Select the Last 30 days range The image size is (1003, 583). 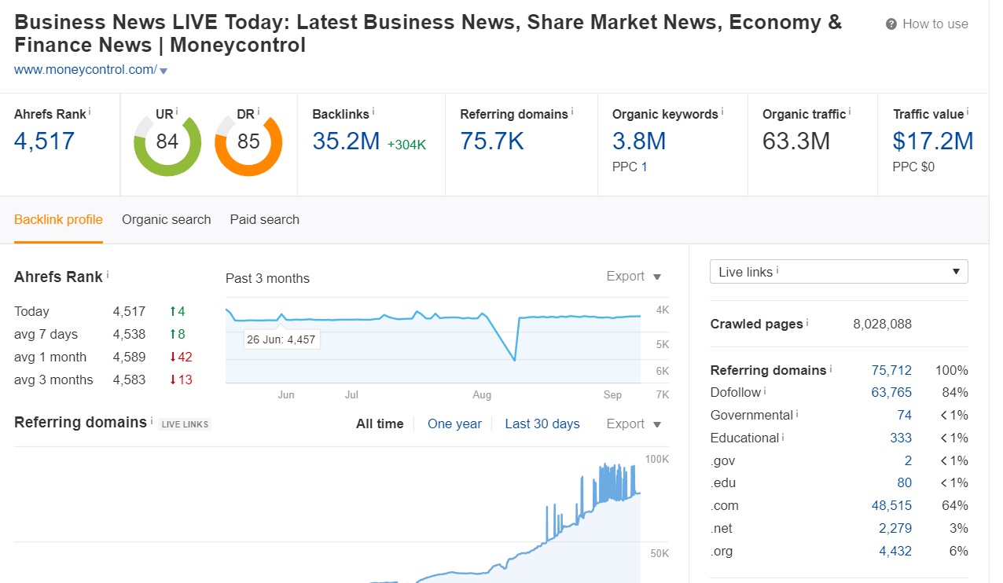coord(542,423)
